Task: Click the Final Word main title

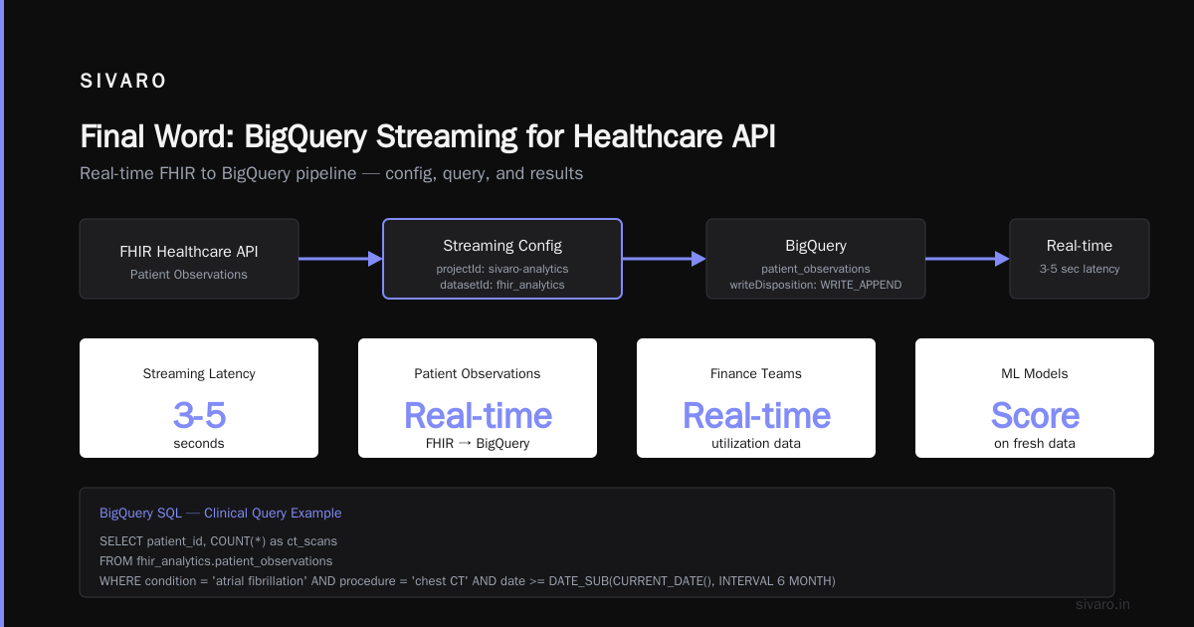Action: [x=428, y=136]
